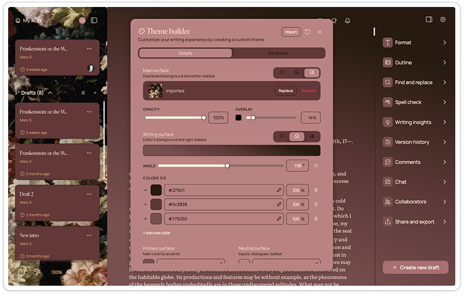Image resolution: width=464 pixels, height=295 pixels.
Task: Open the pink profile avatar in sidebar
Action: point(82,20)
